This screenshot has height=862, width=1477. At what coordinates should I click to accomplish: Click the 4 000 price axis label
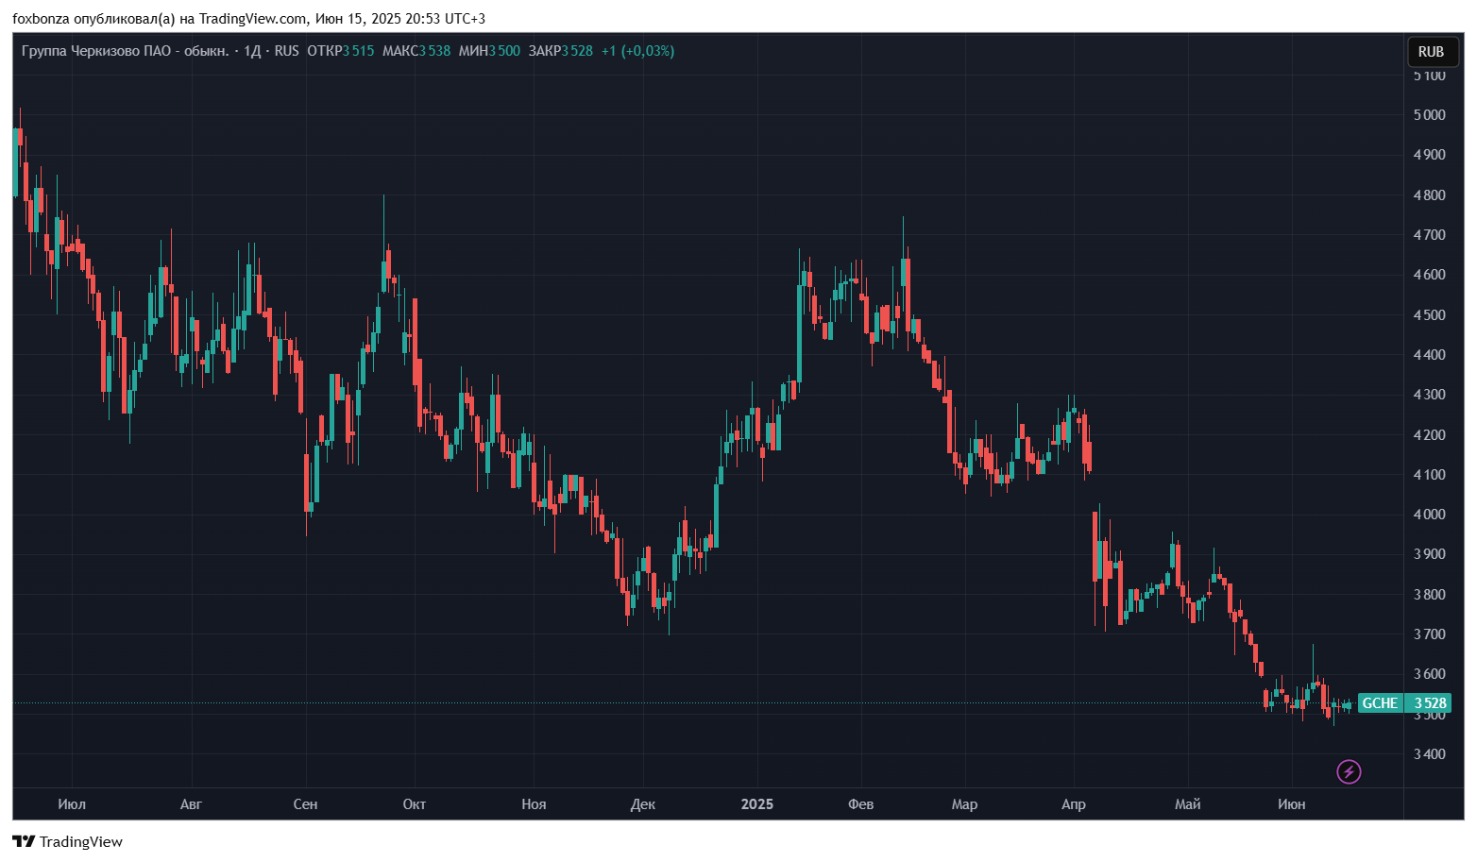1429,515
